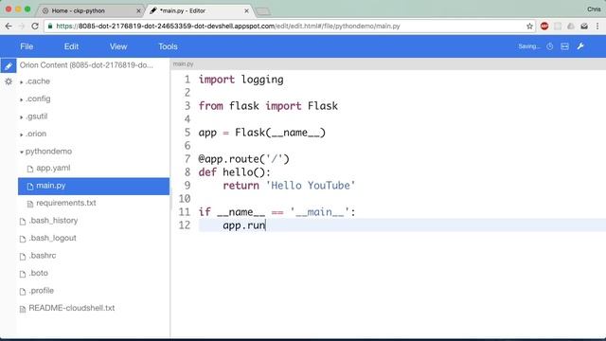This screenshot has width=606, height=341.
Task: Close the Home - ckp-python tab
Action: coord(138,10)
